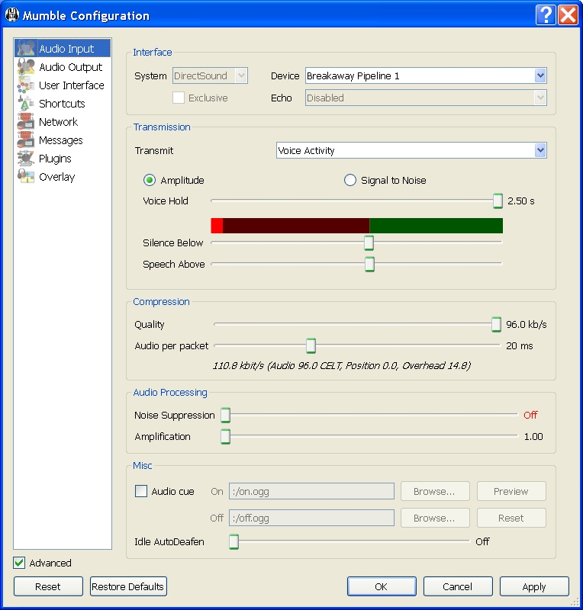
Task: Select Messages in the settings list
Action: click(x=63, y=140)
